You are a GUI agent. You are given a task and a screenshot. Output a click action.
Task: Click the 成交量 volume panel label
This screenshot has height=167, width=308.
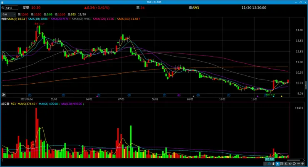[5, 104]
